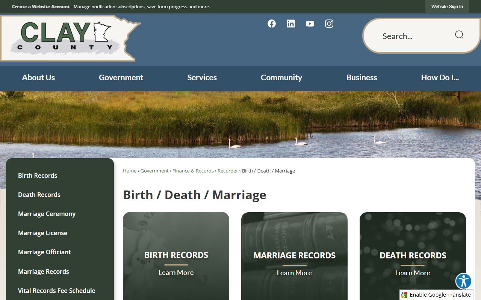Click Website Sign In button
This screenshot has width=481, height=300.
tap(447, 7)
